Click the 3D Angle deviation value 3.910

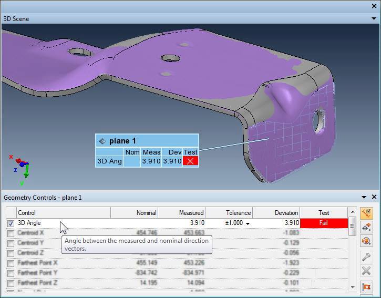point(292,223)
